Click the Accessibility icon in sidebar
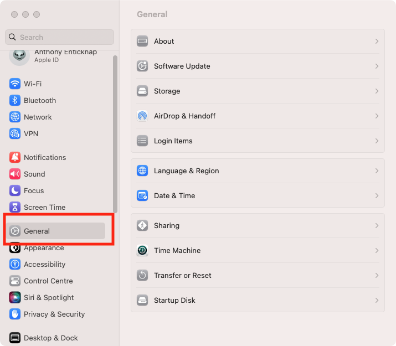 coord(15,264)
